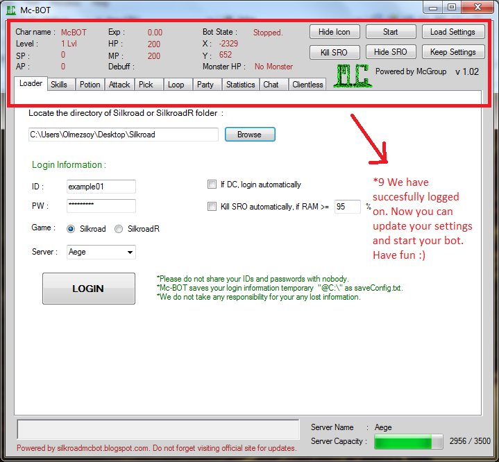This screenshot has width=499, height=462.
Task: Select the Silkroad game radio button
Action: point(71,229)
